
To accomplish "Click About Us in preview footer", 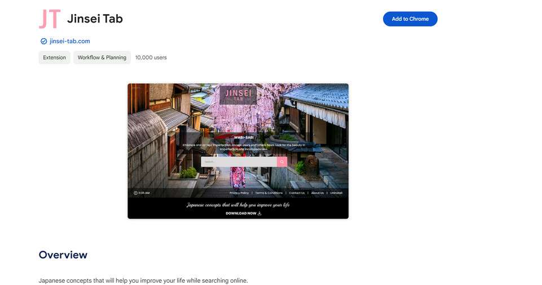I will tap(318, 193).
